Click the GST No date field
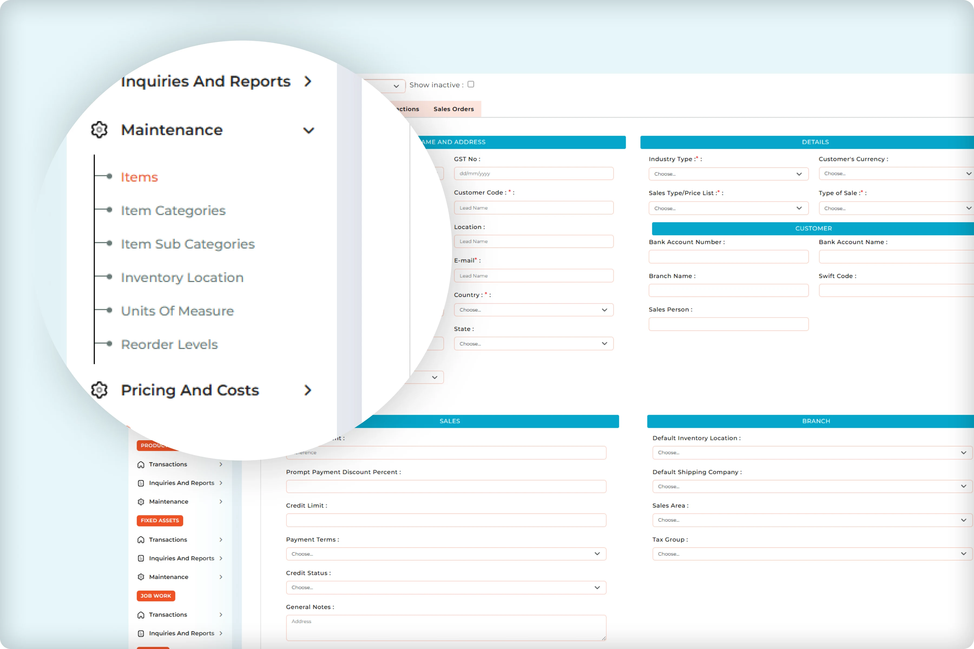This screenshot has height=649, width=974. click(533, 173)
